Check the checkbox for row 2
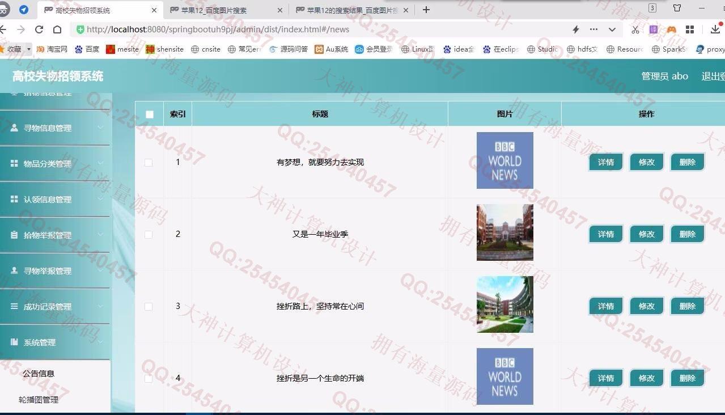725x415 pixels. pos(149,234)
